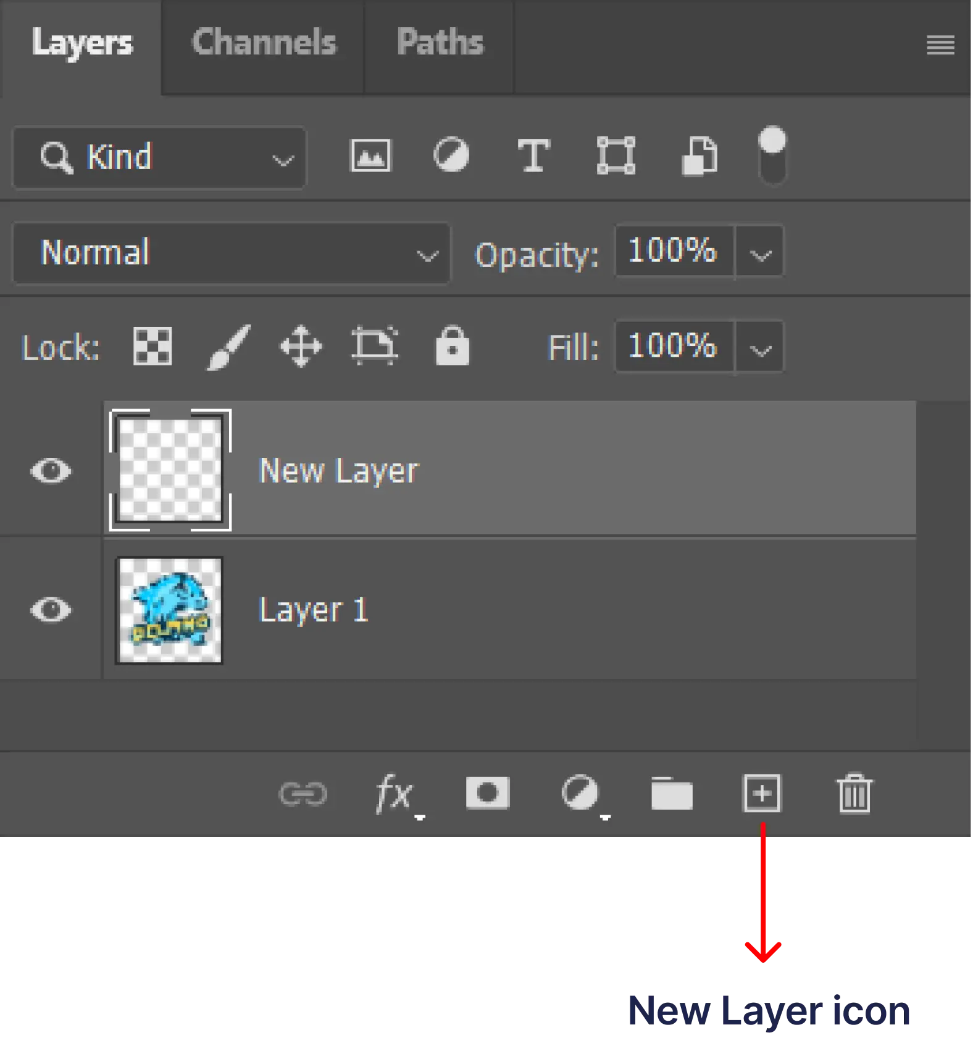Lock transparent pixels icon
Image resolution: width=973 pixels, height=1059 pixels.
[x=152, y=346]
